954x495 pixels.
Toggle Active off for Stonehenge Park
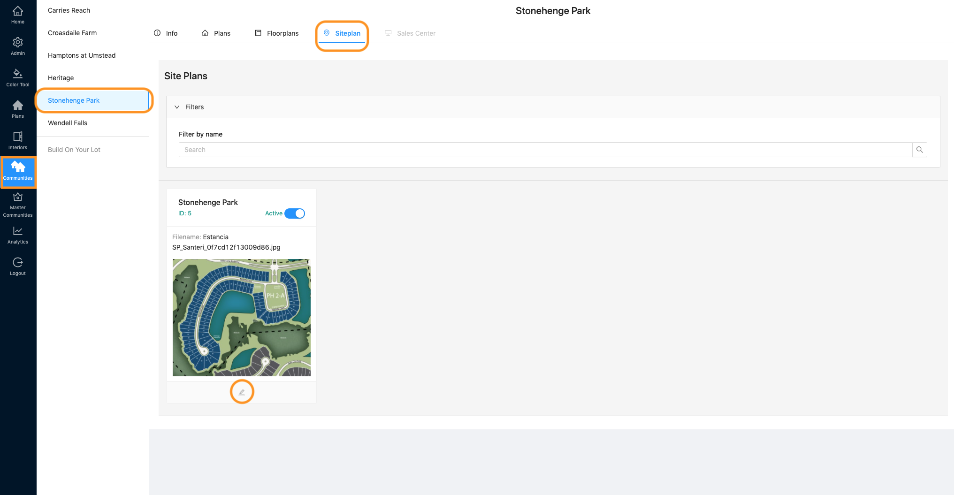pyautogui.click(x=295, y=213)
